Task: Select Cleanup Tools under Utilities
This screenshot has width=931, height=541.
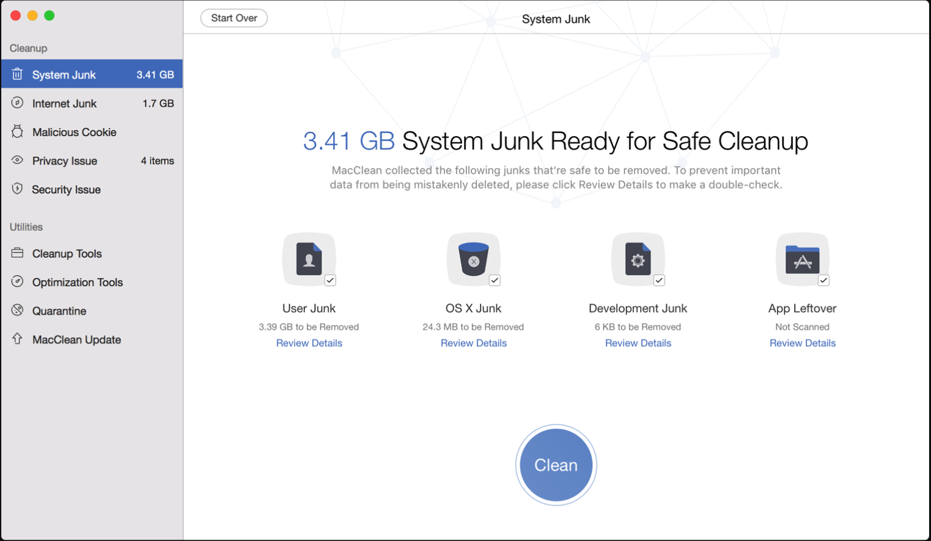Action: click(67, 253)
